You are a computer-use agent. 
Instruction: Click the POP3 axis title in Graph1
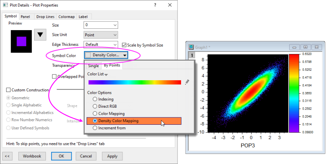(x=248, y=145)
